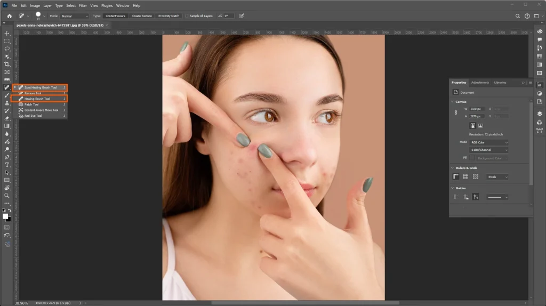Click the Home icon in options bar
The image size is (546, 306).
pyautogui.click(x=10, y=16)
